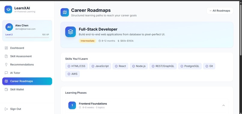This screenshot has height=114, width=242.
Task: Click the AI-Powered Learning tagline
Action: [x=25, y=12]
